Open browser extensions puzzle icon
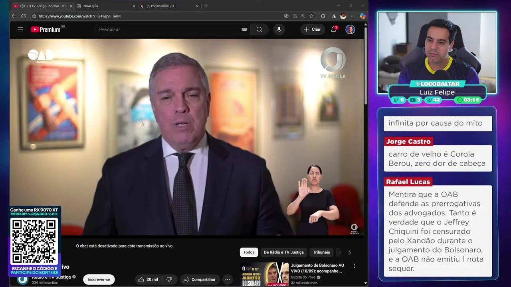 (x=323, y=16)
